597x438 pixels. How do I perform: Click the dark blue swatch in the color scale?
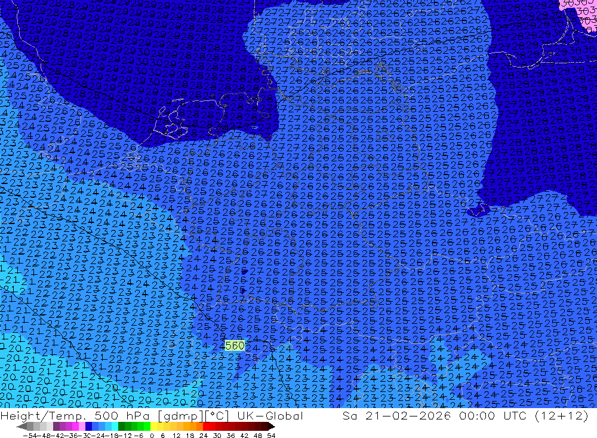(88, 427)
